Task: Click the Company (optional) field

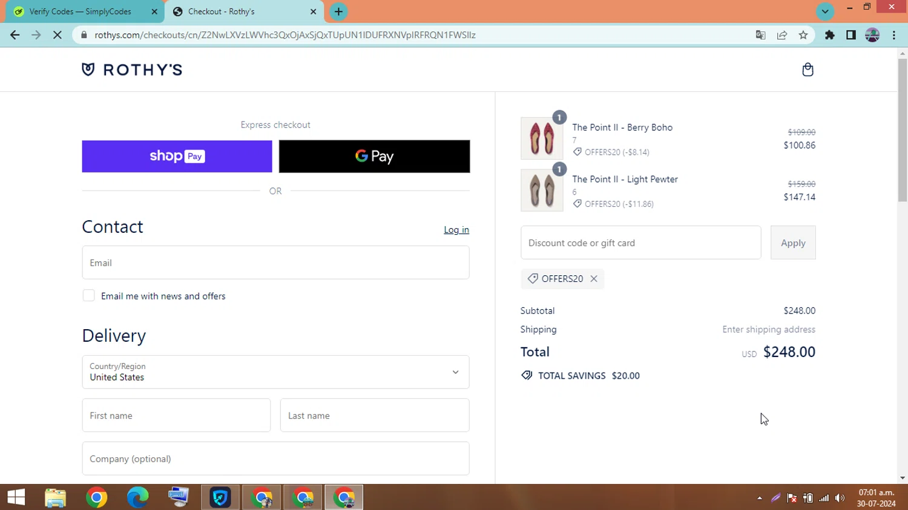Action: 275,459
